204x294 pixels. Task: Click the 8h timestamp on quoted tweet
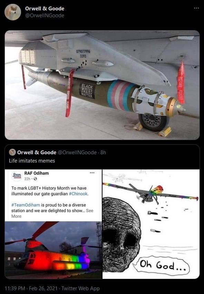(103, 153)
